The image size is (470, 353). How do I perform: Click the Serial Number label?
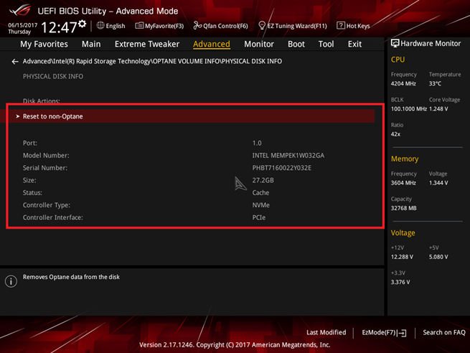(45, 168)
